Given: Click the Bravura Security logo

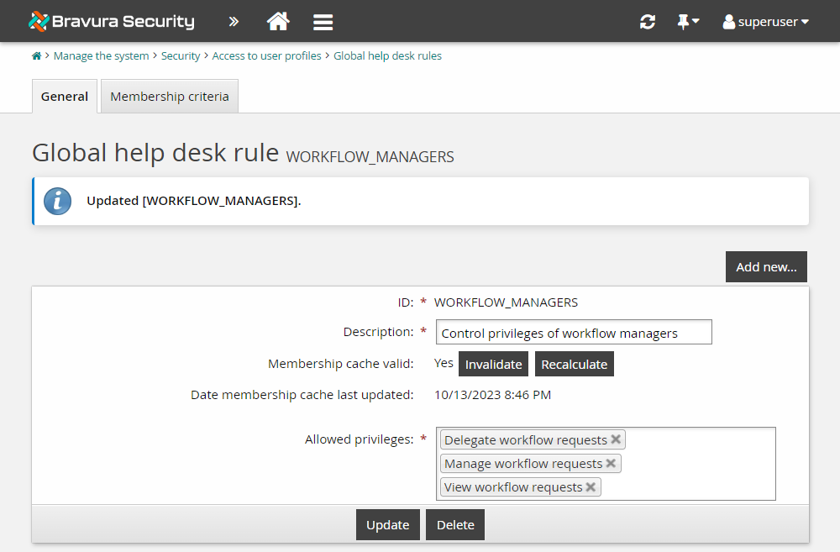Looking at the screenshot, I should click(x=109, y=21).
